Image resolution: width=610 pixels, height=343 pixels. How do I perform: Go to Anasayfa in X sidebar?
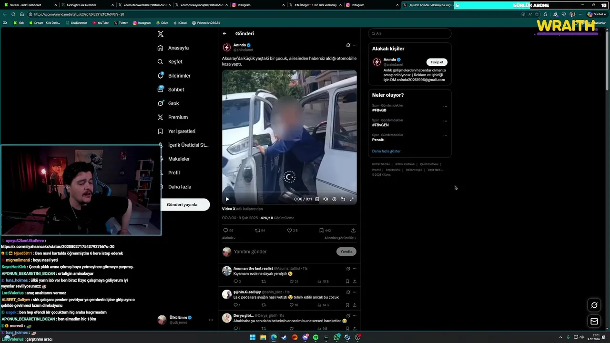click(x=173, y=48)
